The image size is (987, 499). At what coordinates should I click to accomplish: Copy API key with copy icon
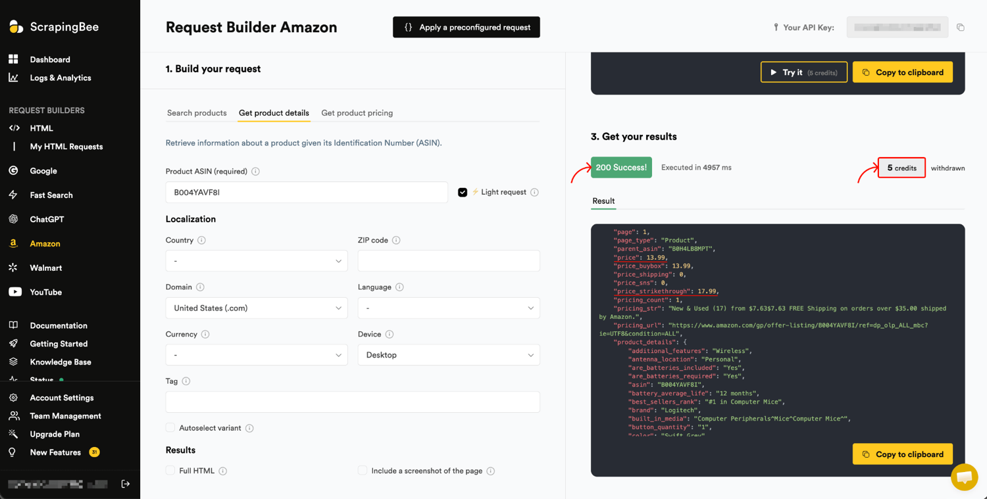point(961,28)
